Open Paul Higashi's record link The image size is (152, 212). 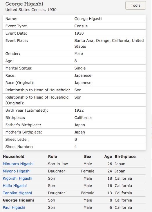14,208
